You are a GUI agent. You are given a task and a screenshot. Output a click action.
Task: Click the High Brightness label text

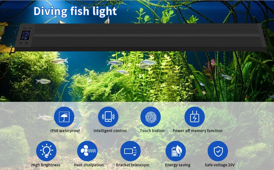point(46,165)
